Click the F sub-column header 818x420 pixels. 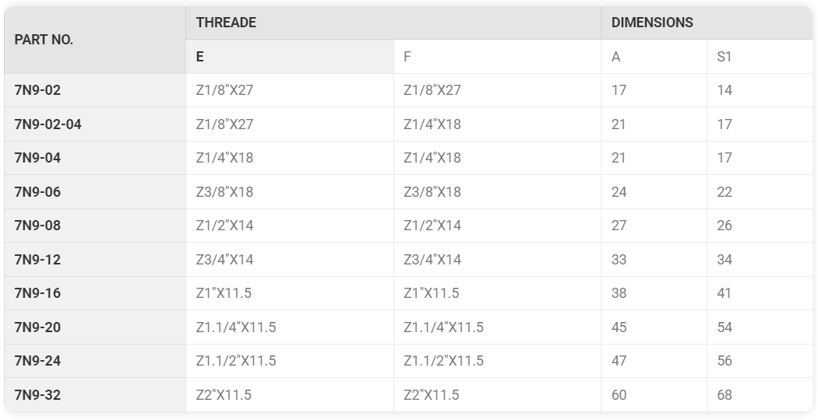pos(497,56)
